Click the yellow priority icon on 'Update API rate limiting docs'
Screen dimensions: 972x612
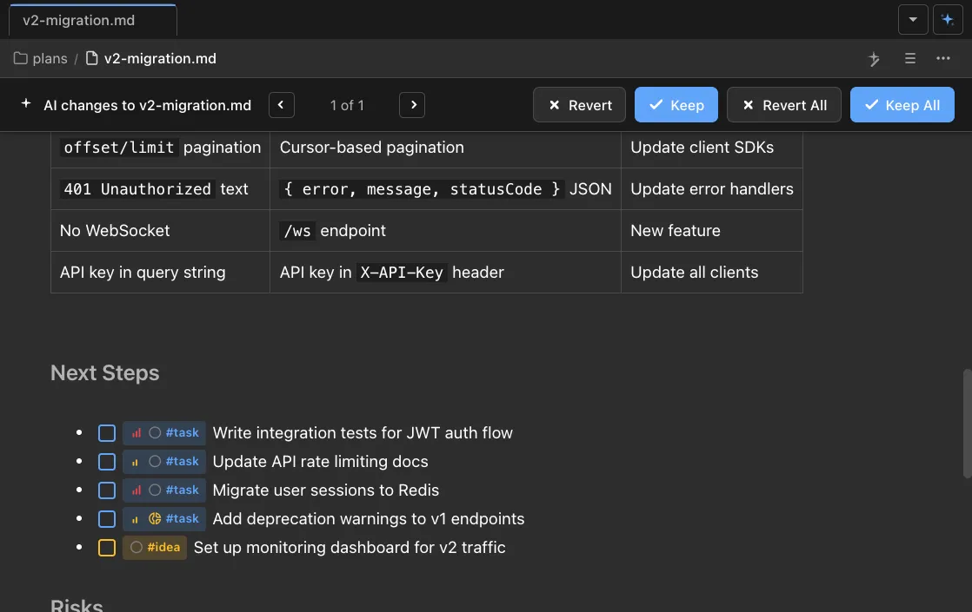(136, 461)
